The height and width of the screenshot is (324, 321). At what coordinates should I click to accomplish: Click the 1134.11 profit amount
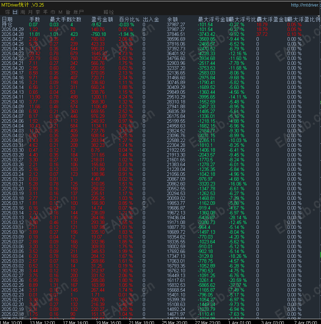[x=99, y=126]
